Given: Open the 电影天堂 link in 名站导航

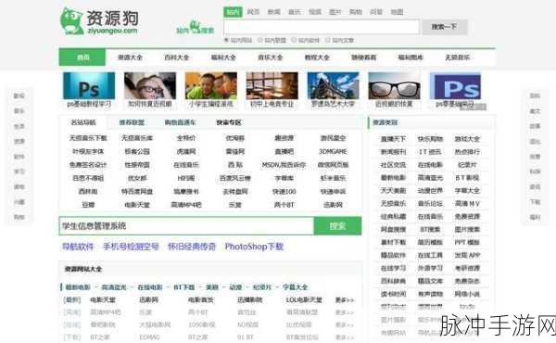Looking at the screenshot, I should [137, 205].
